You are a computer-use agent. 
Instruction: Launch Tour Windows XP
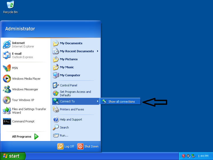7,100
